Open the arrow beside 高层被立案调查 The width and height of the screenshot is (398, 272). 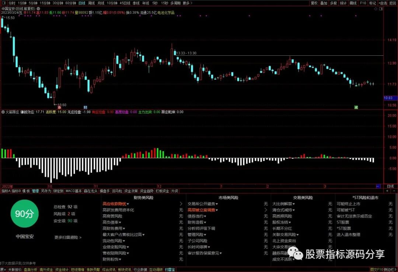[x=266, y=210]
